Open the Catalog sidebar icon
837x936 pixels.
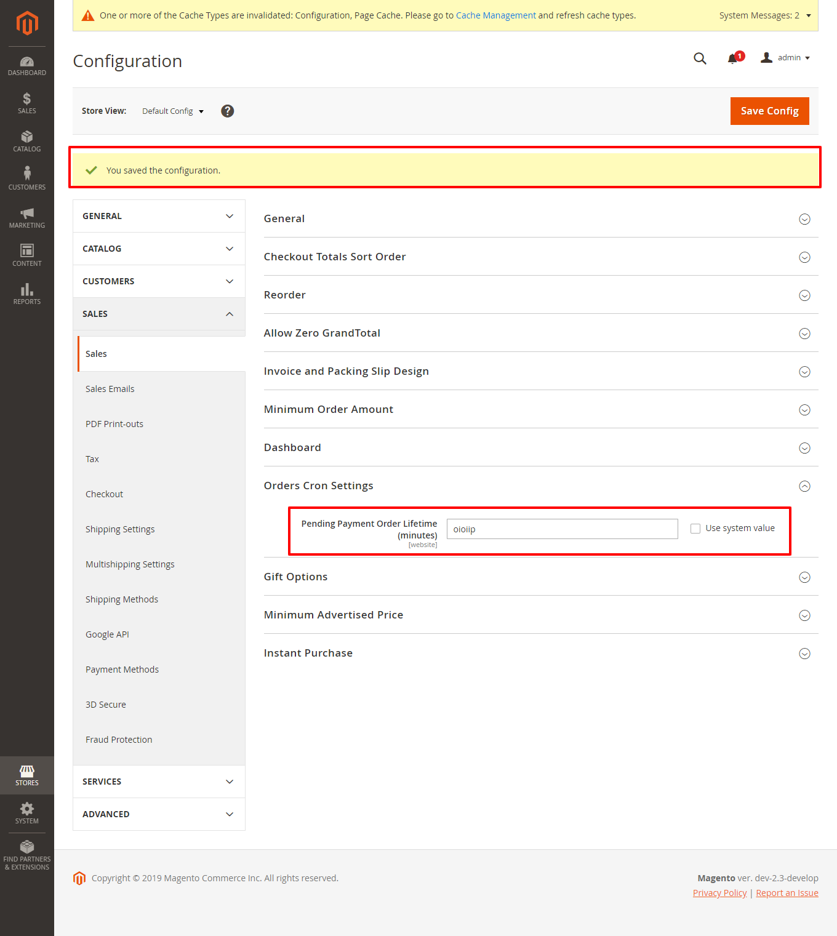(26, 141)
